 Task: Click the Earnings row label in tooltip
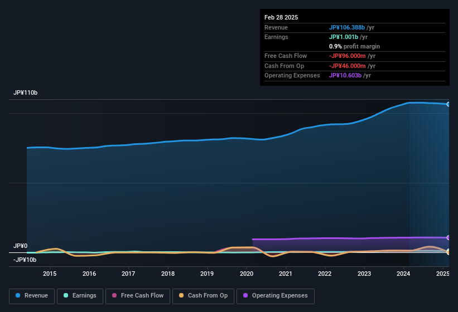point(276,37)
